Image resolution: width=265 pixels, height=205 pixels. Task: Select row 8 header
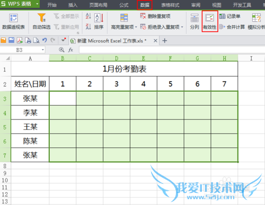tap(5, 166)
